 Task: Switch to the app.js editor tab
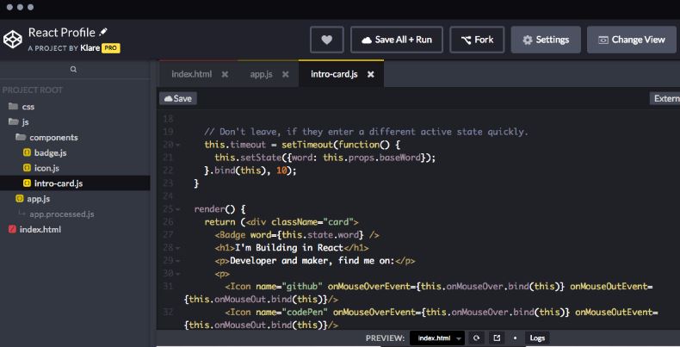pos(261,74)
